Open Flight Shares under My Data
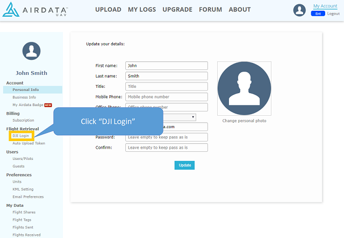Screen dimensions: 344x238 click(24, 212)
